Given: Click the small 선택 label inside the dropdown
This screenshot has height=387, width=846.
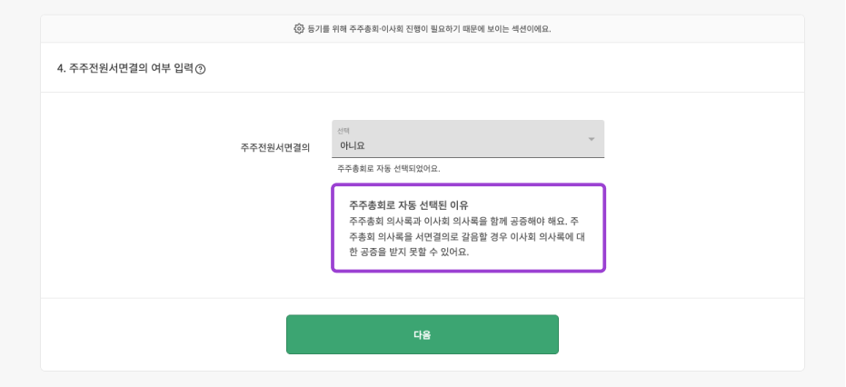Looking at the screenshot, I should coord(343,131).
